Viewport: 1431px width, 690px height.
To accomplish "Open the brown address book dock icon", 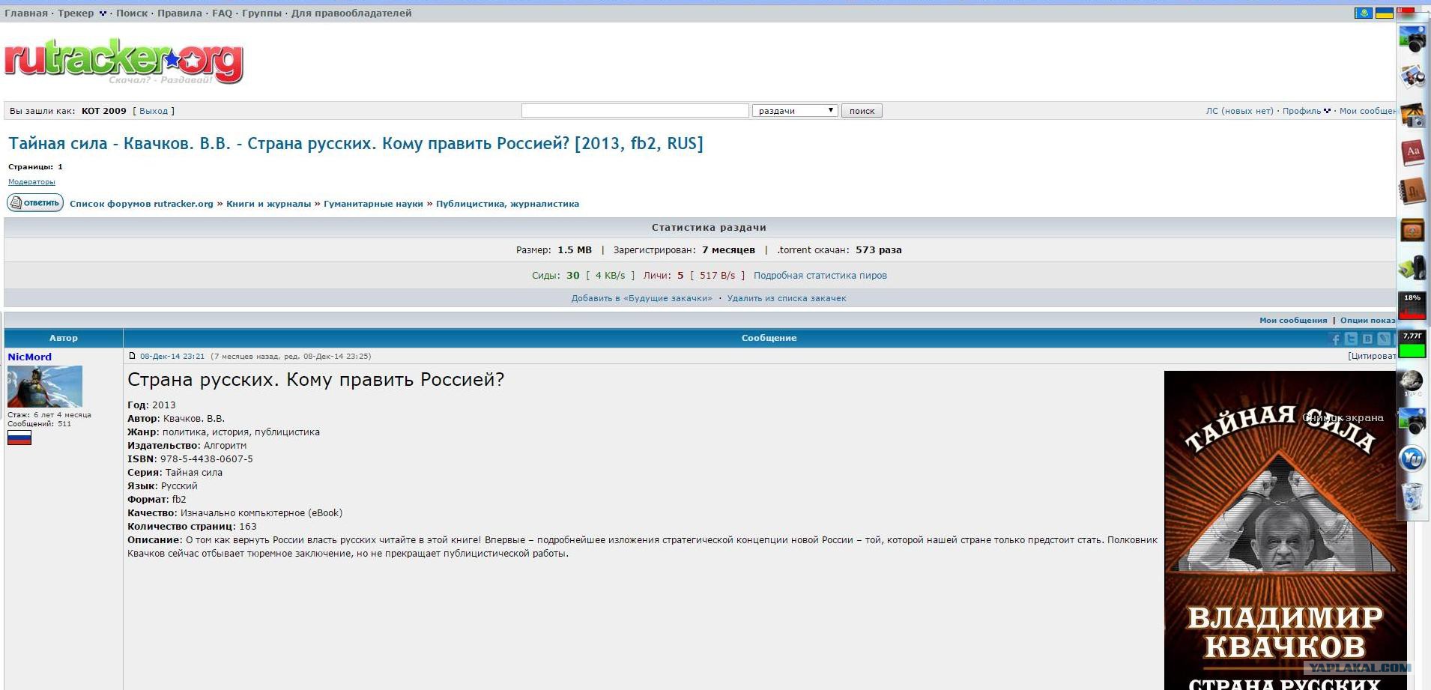I will (1412, 191).
